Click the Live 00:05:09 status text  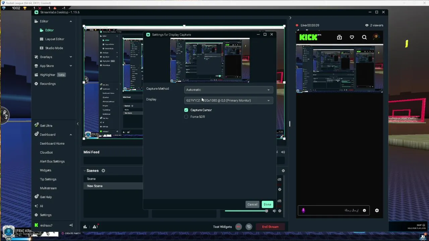(310, 25)
